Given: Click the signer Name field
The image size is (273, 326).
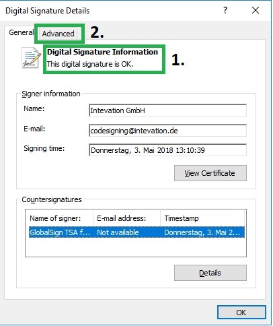Looking at the screenshot, I should 167,110.
